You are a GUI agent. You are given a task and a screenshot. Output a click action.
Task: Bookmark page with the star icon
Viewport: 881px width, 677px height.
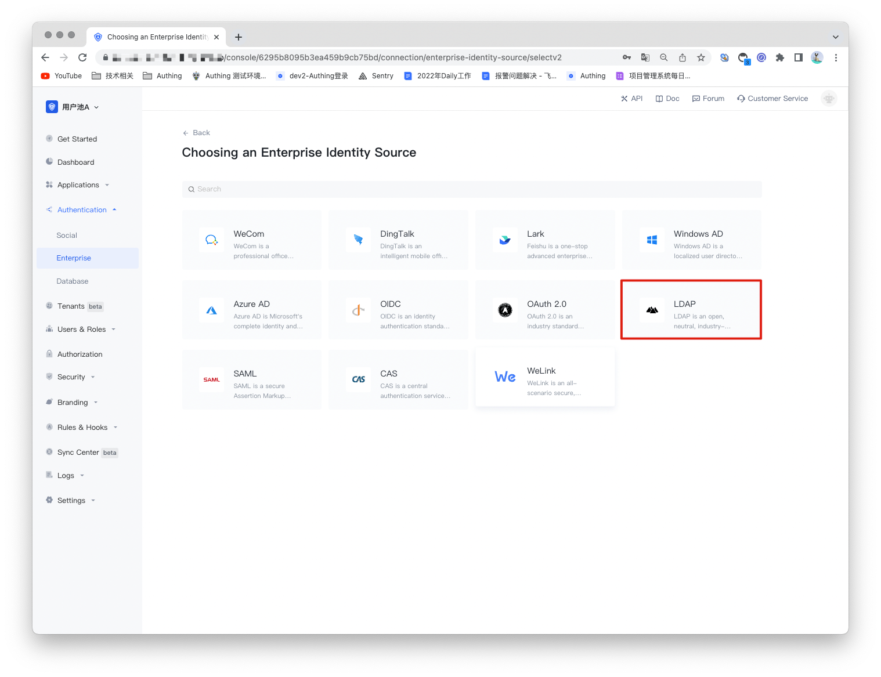pyautogui.click(x=701, y=57)
